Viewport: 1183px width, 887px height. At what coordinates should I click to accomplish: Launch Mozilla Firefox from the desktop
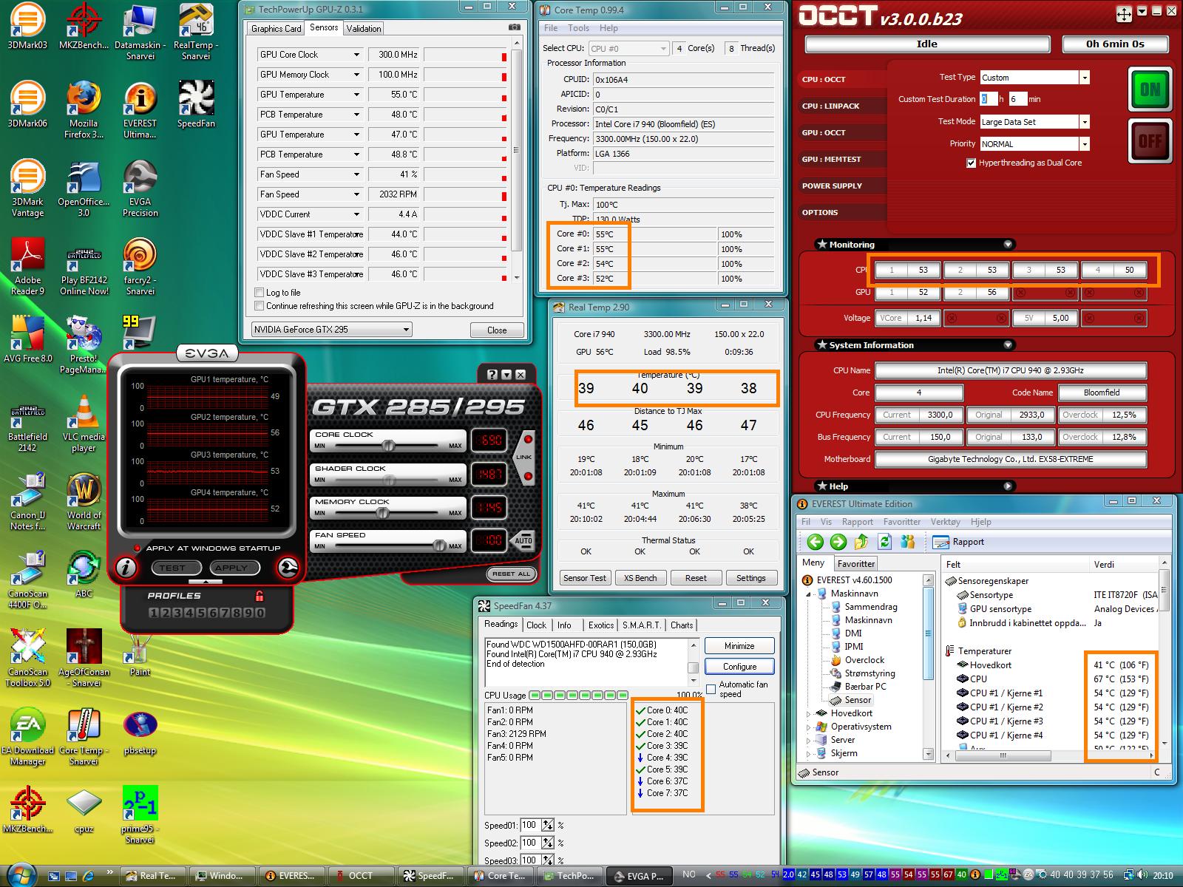tap(84, 110)
